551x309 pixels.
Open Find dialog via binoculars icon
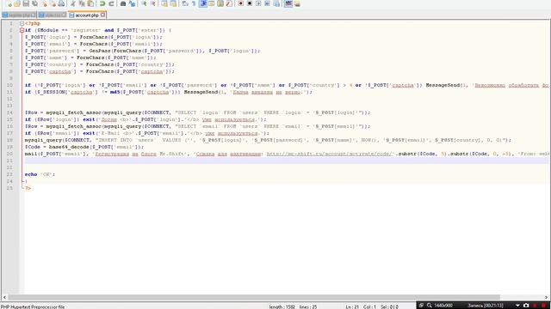[123, 3]
